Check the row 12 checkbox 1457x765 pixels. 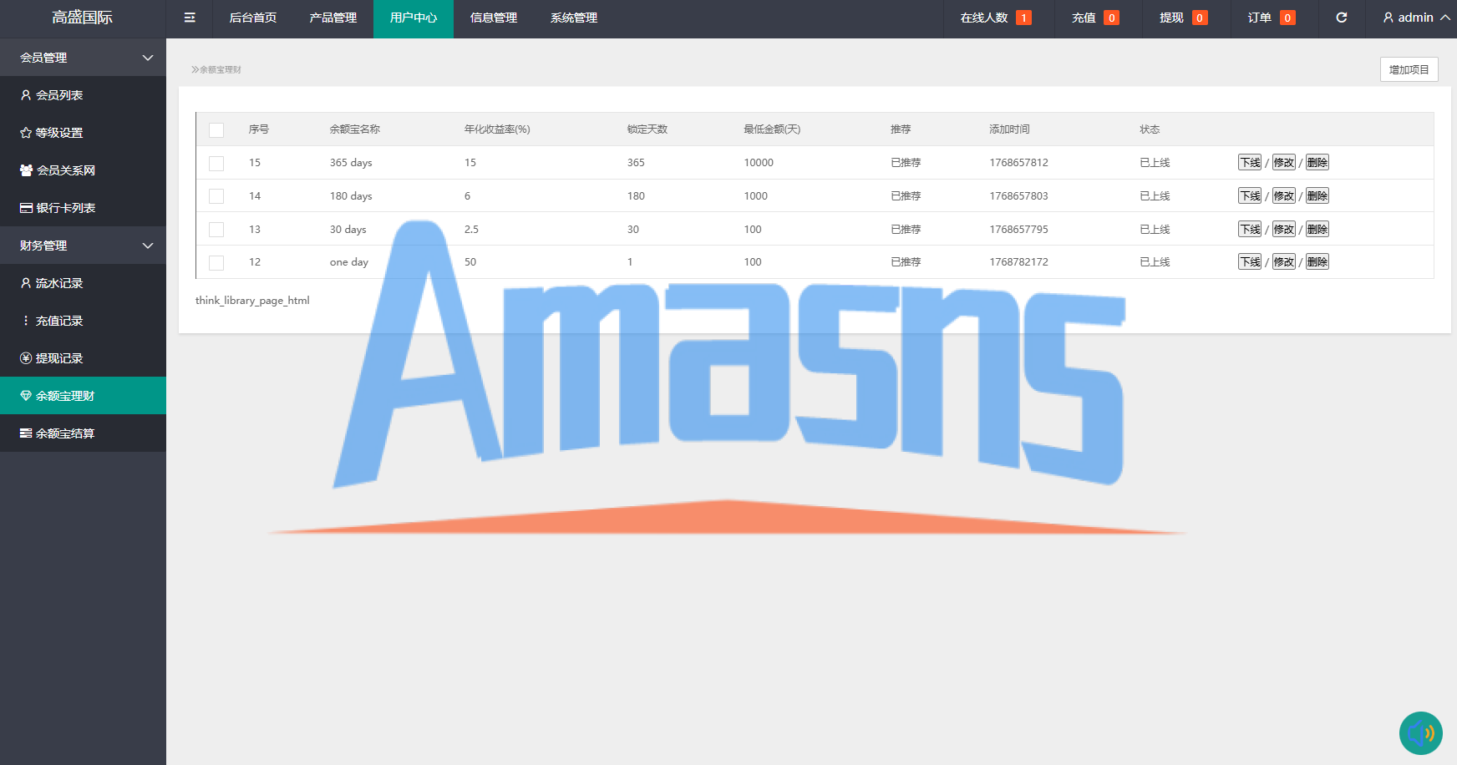(x=216, y=263)
